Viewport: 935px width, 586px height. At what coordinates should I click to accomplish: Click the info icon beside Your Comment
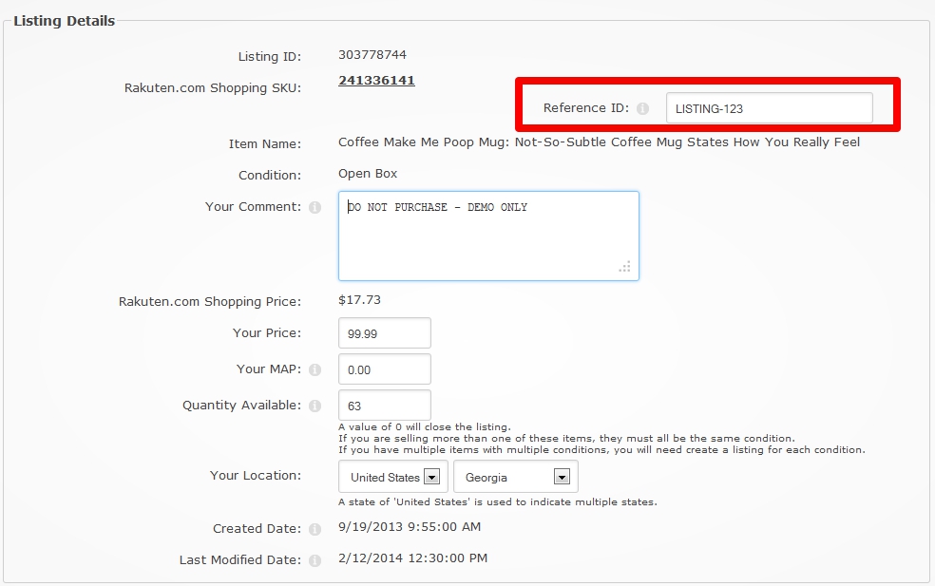pos(315,207)
